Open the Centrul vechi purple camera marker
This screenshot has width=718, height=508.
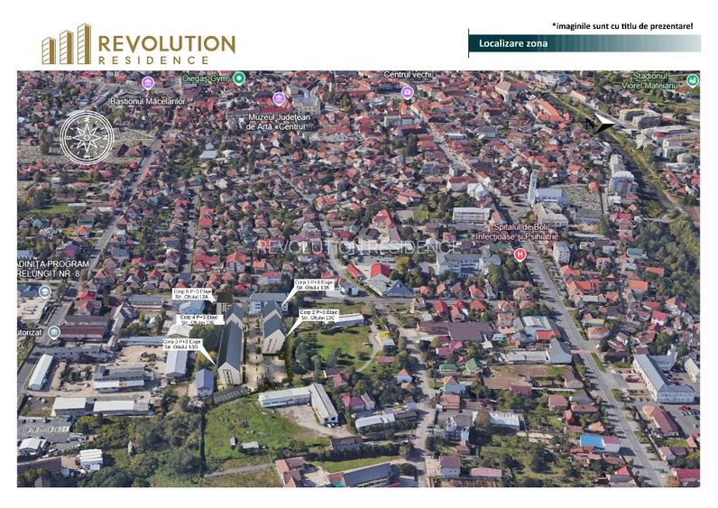[408, 91]
